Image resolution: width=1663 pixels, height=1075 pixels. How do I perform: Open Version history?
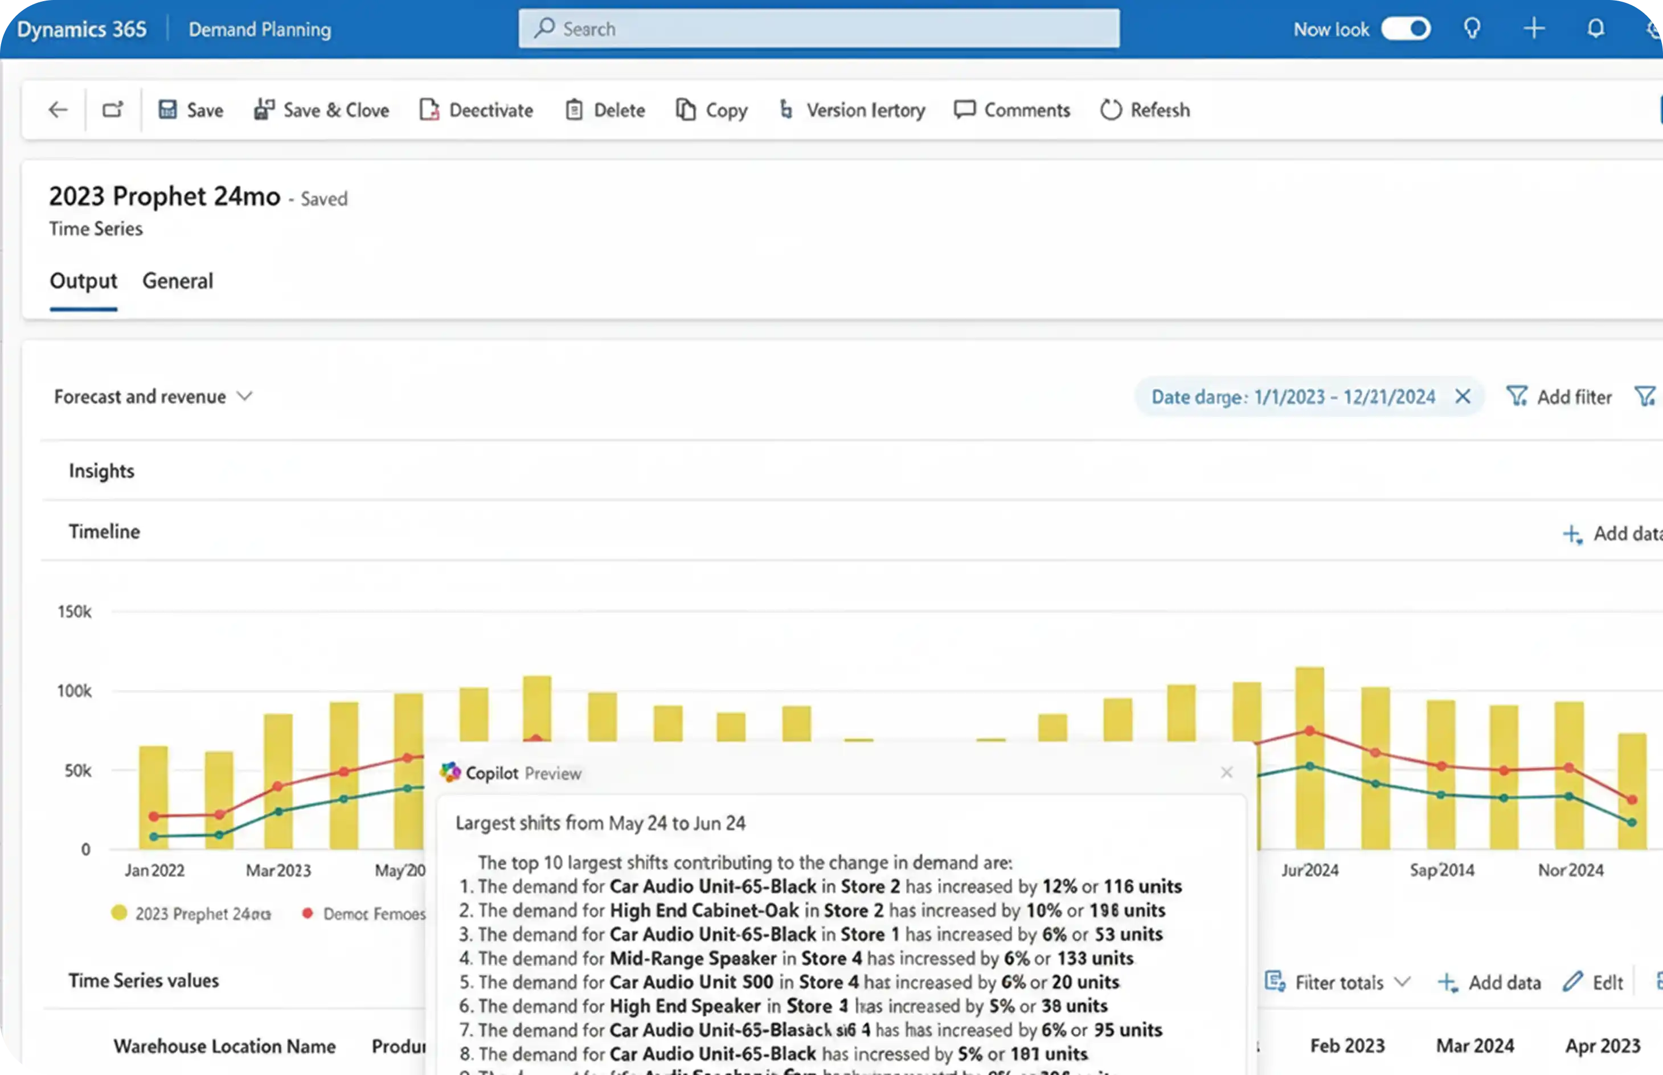tap(853, 109)
